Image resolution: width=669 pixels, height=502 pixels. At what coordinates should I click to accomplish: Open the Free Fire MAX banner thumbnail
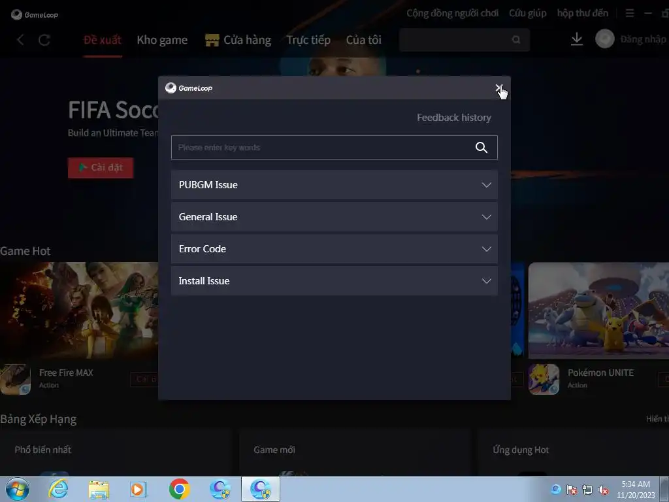click(x=79, y=310)
